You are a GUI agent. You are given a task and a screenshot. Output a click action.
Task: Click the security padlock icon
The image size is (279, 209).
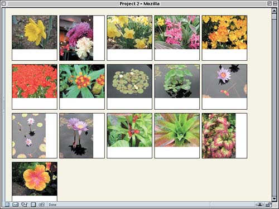tap(268, 205)
